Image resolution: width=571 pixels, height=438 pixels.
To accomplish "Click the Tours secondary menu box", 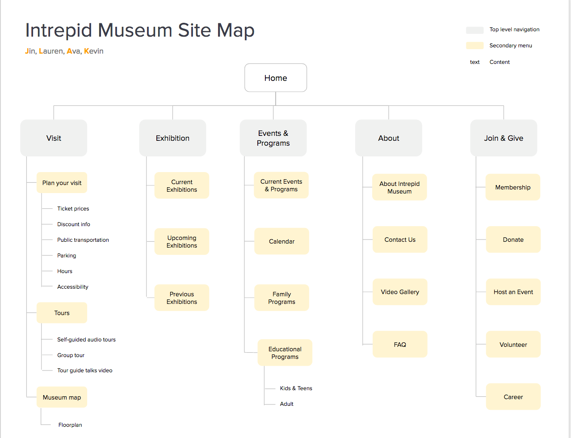I will coord(62,313).
